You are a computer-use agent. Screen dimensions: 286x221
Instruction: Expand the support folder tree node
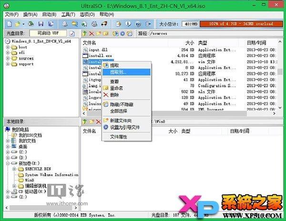click(8, 64)
